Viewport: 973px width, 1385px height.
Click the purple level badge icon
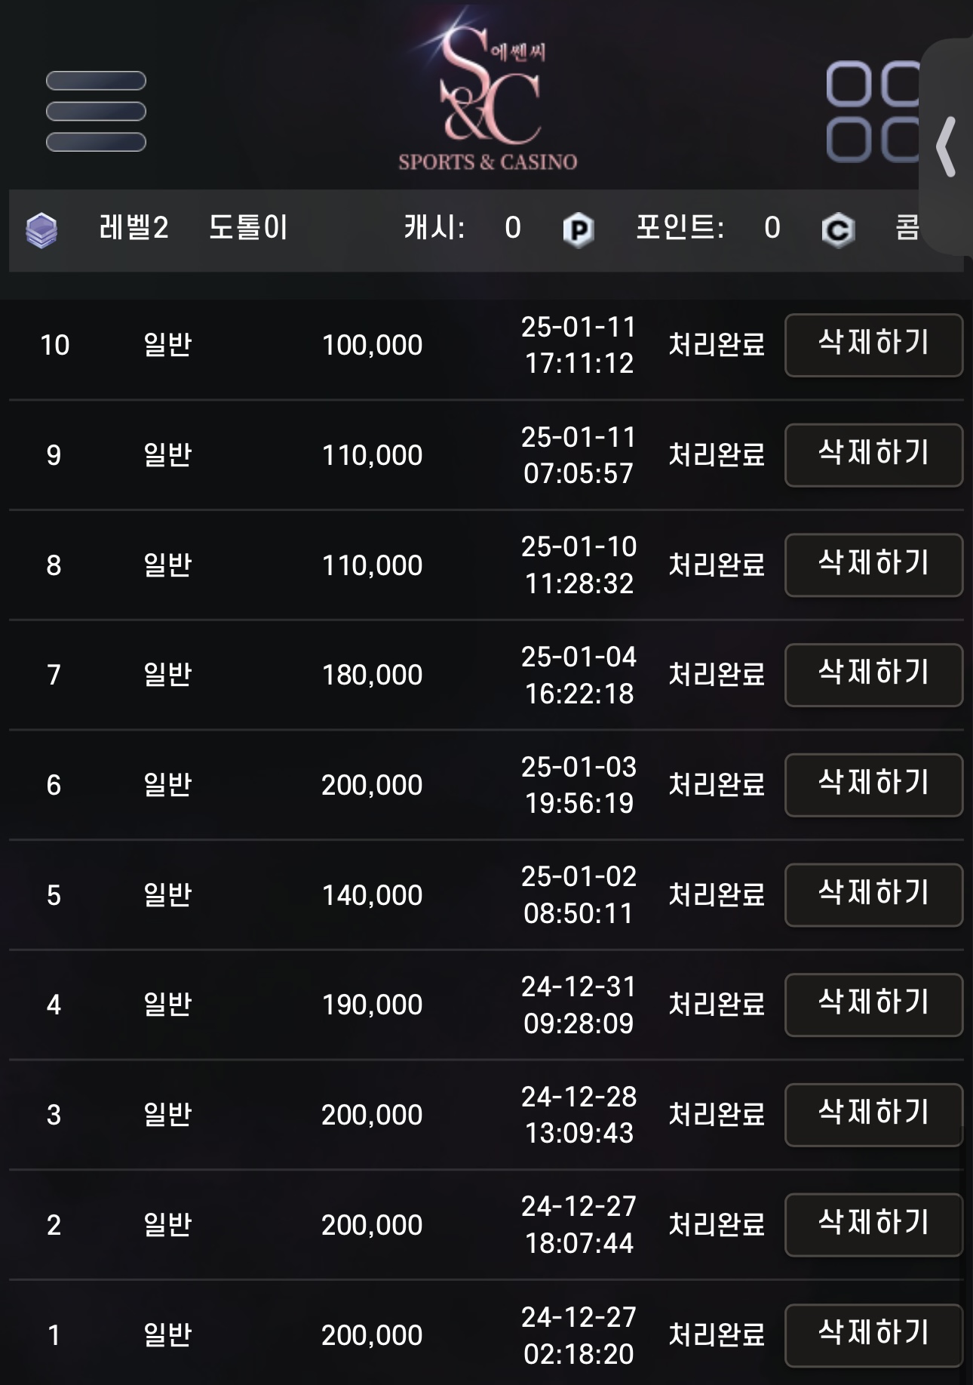[41, 230]
